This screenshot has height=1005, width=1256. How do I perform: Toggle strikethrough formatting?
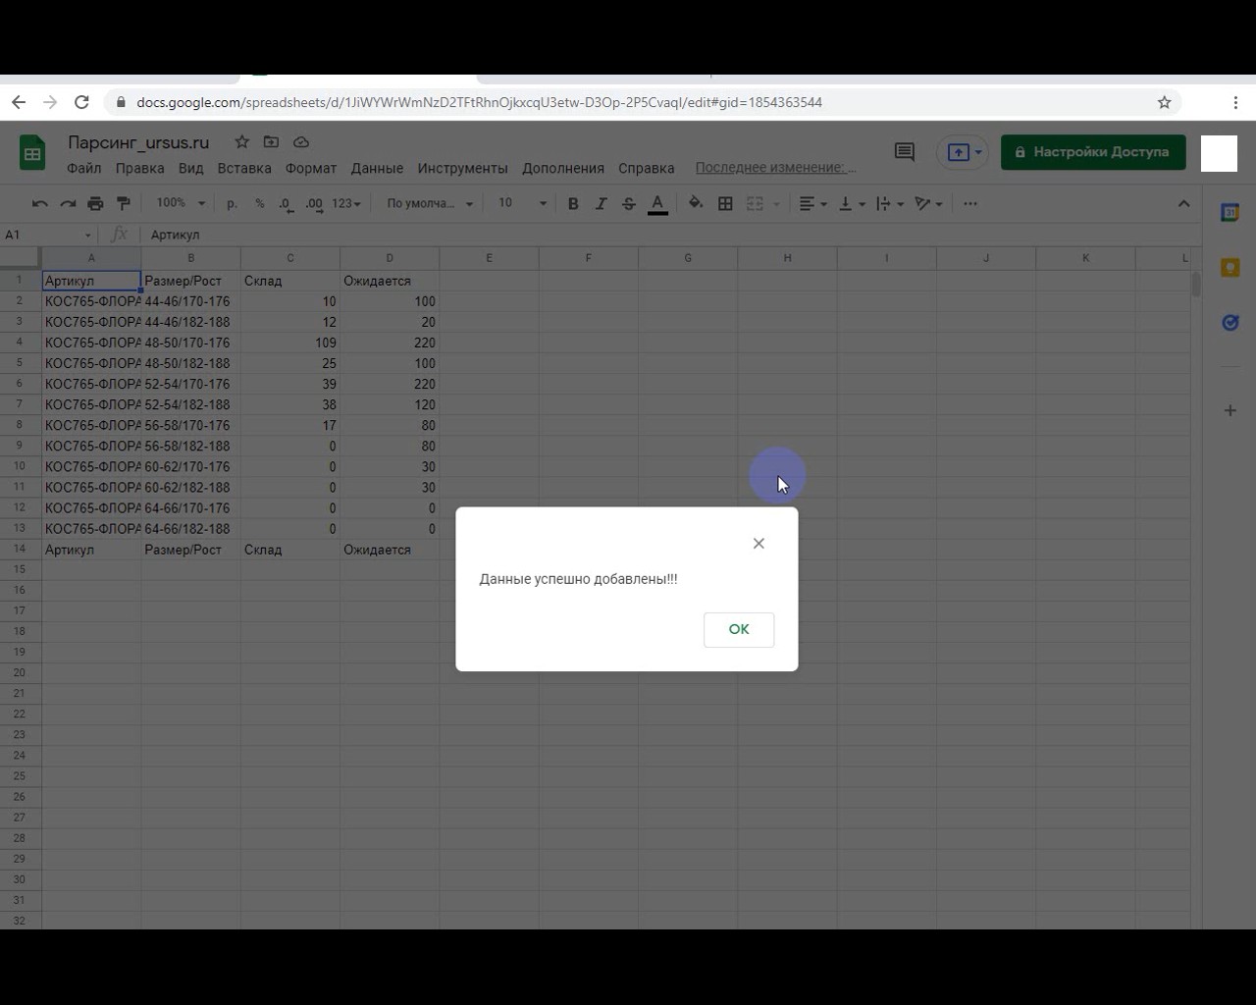[x=629, y=203]
